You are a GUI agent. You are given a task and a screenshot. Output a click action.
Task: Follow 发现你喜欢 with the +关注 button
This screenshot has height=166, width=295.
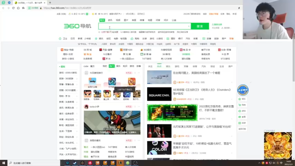[x=129, y=141]
